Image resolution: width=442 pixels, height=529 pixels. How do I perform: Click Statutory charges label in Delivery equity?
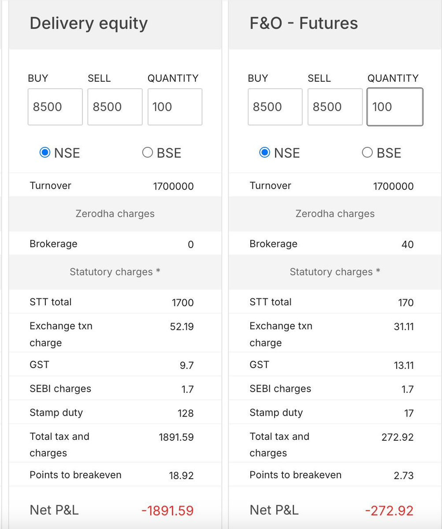click(115, 272)
